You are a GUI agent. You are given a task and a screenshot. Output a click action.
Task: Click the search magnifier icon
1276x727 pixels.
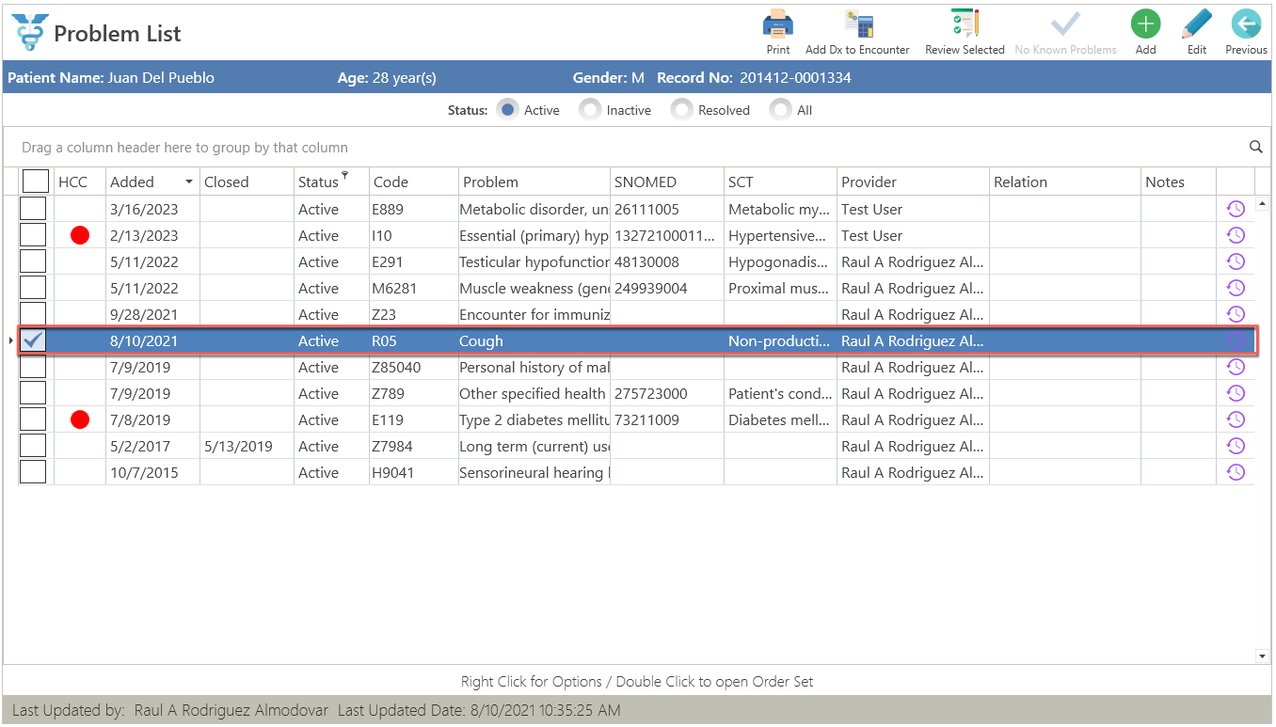[x=1255, y=147]
